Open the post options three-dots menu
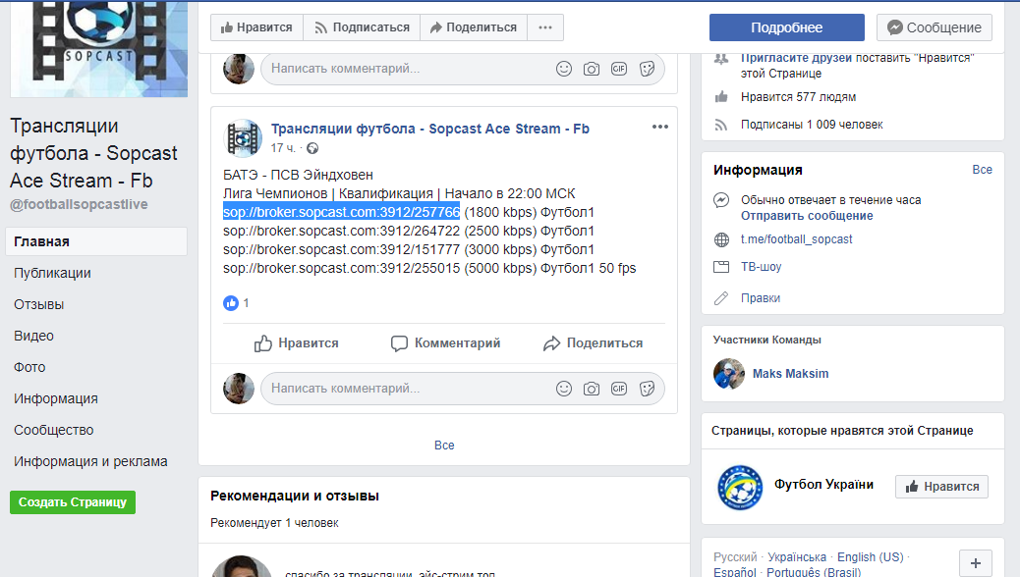 [660, 127]
